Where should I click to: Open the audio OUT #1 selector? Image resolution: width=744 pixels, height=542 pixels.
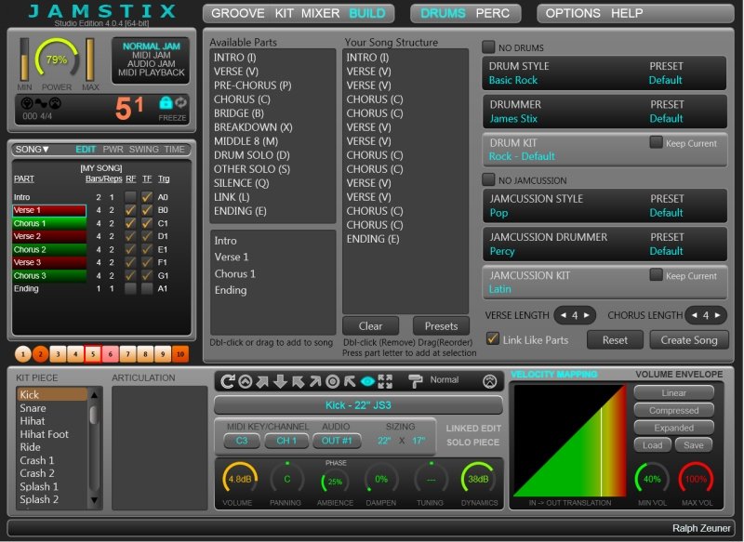coord(337,441)
